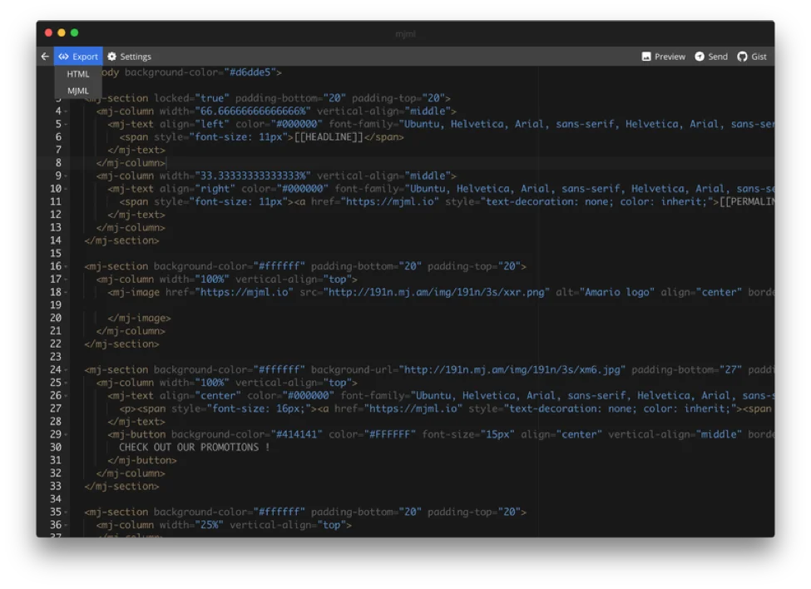This screenshot has height=589, width=811.
Task: Collapse the mj-button block at line 29
Action: click(x=66, y=435)
